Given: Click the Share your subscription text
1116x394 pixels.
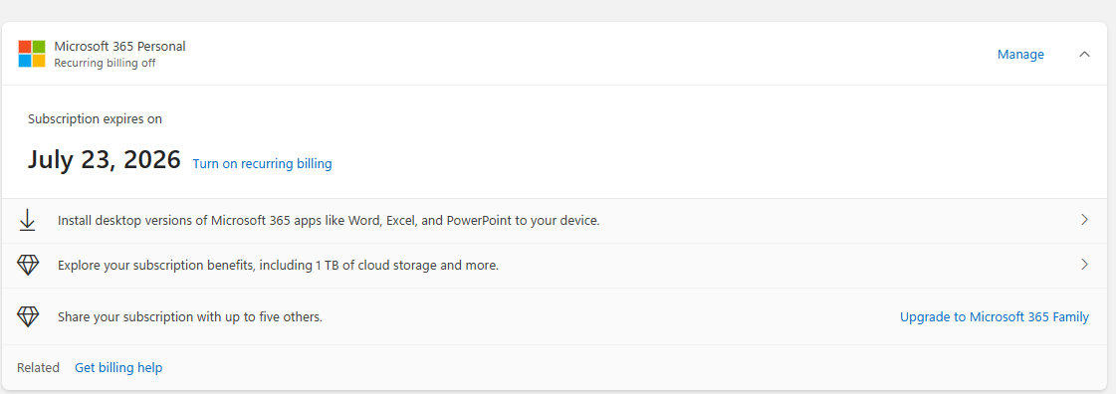Looking at the screenshot, I should click(x=190, y=316).
